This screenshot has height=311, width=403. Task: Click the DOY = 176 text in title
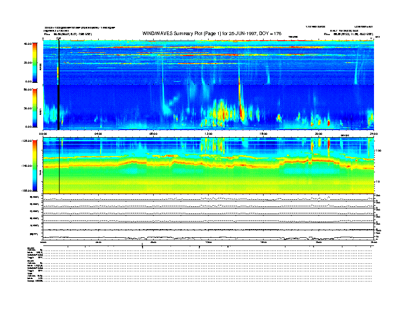[x=270, y=34]
